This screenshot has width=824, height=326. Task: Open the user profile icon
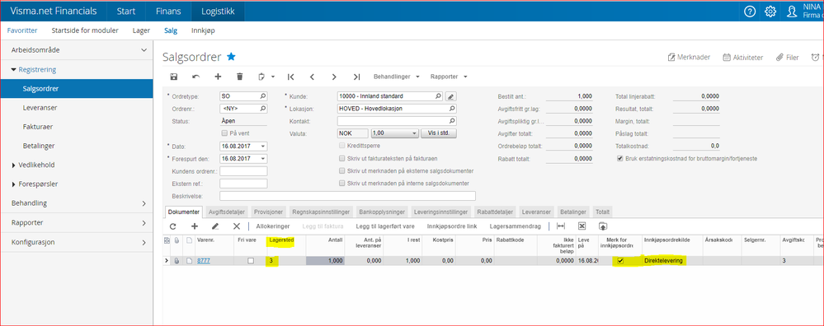791,11
